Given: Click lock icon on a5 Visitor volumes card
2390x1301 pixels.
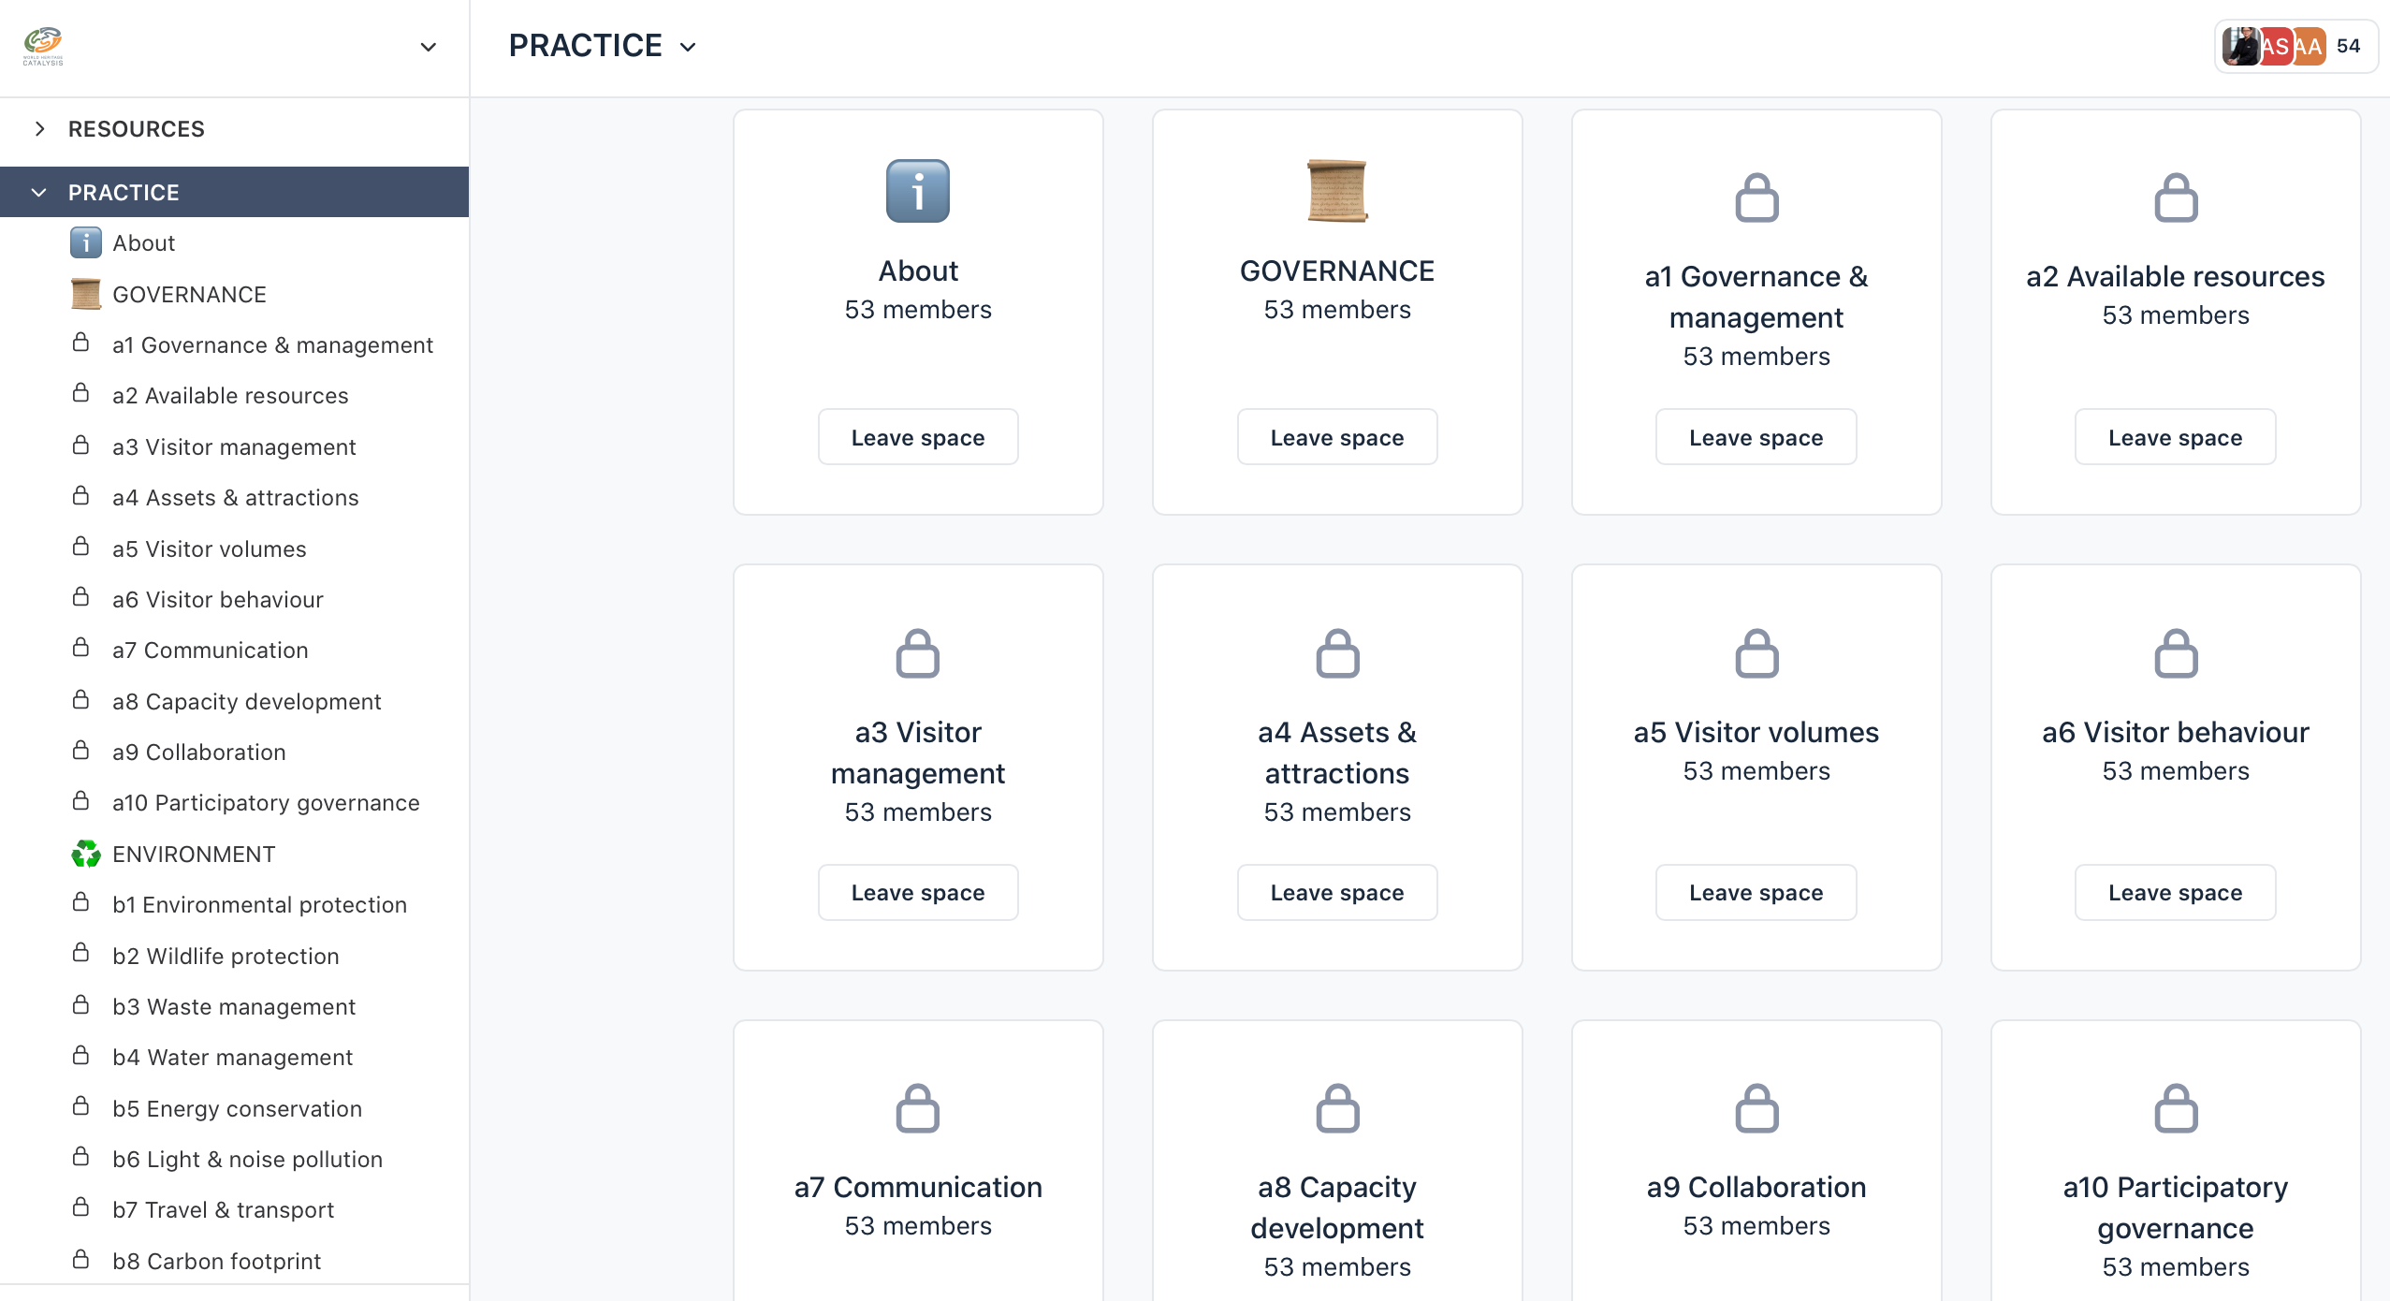Looking at the screenshot, I should tap(1756, 652).
